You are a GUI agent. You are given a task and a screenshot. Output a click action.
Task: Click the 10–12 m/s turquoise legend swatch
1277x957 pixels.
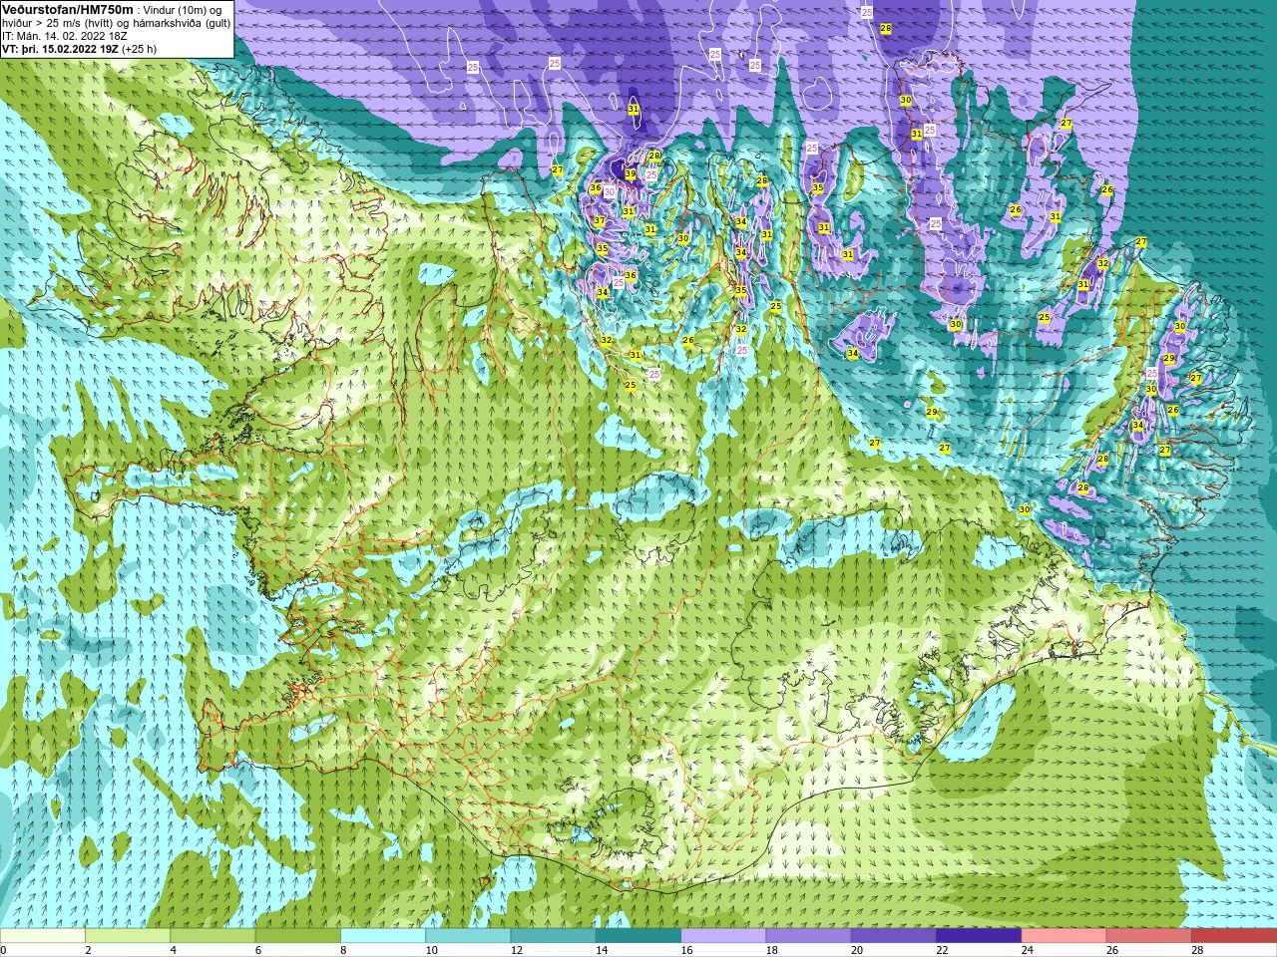click(468, 935)
